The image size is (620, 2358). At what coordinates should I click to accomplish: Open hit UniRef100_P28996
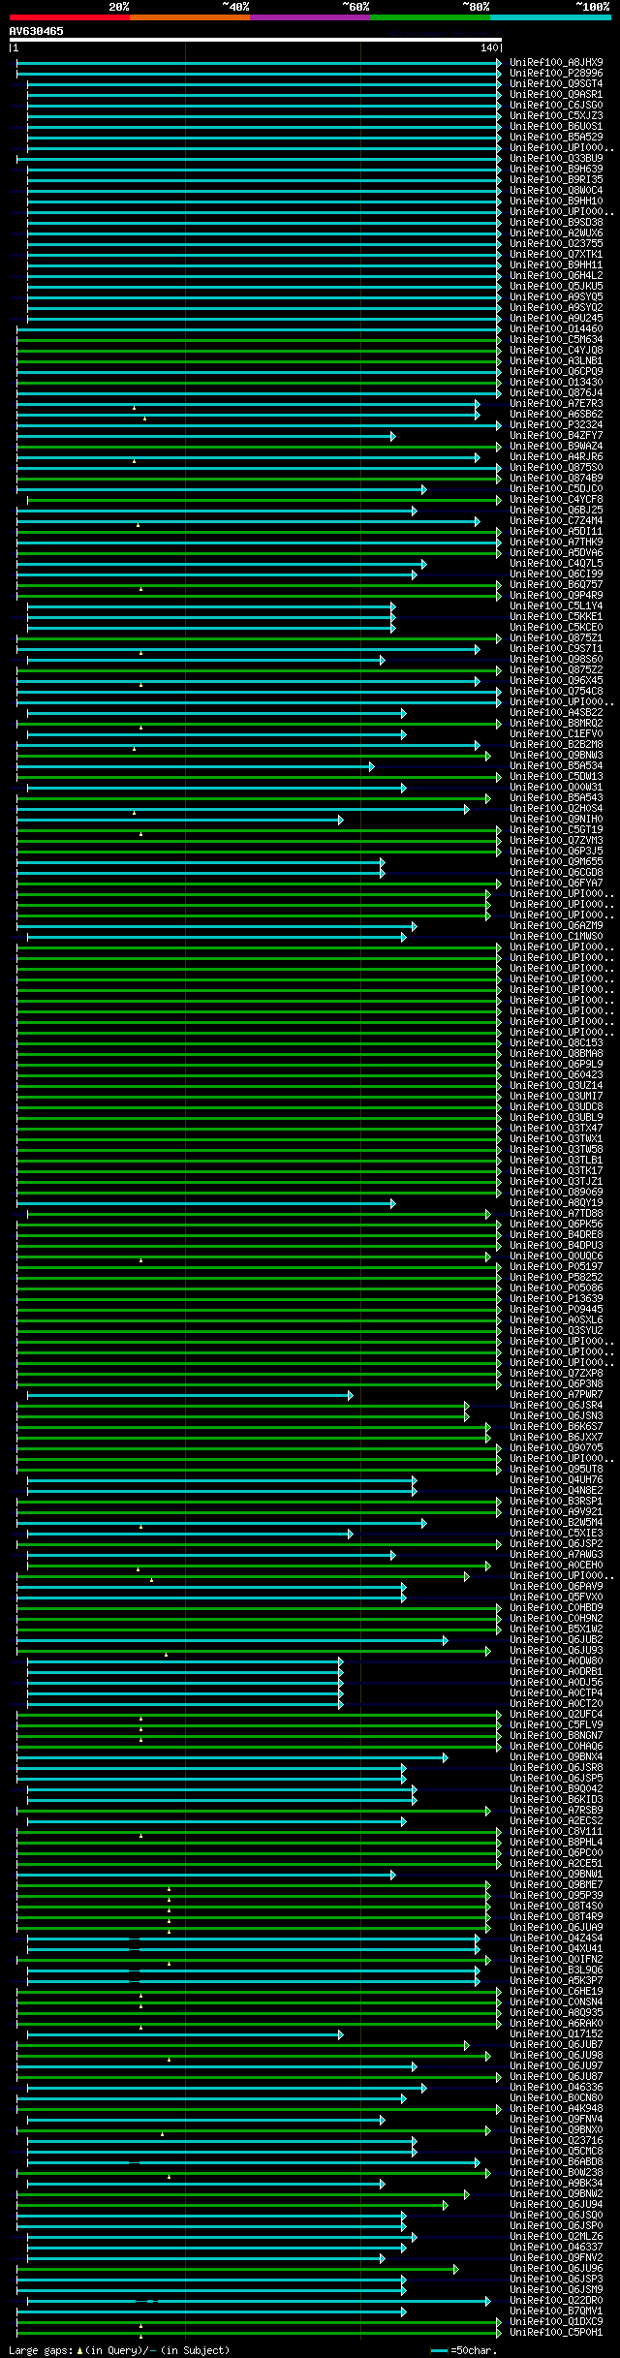[556, 73]
